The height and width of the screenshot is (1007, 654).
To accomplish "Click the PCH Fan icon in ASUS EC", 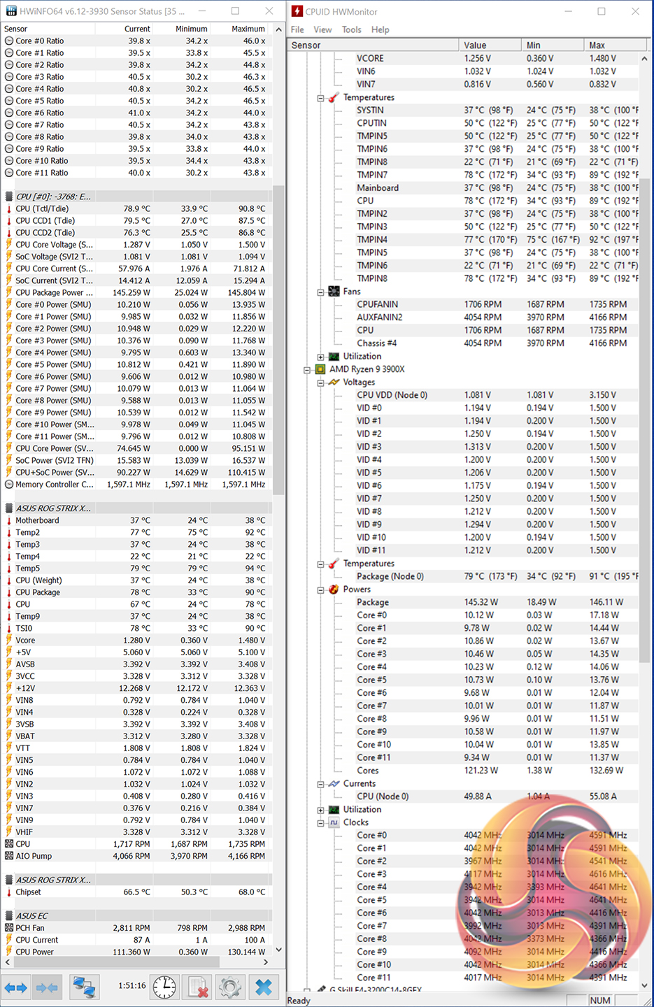I will point(9,928).
